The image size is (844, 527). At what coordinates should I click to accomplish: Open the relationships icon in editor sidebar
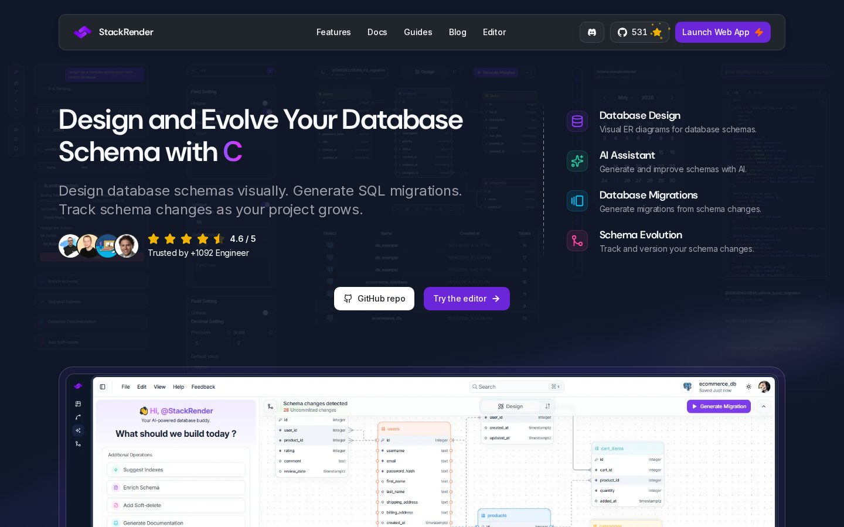78,418
